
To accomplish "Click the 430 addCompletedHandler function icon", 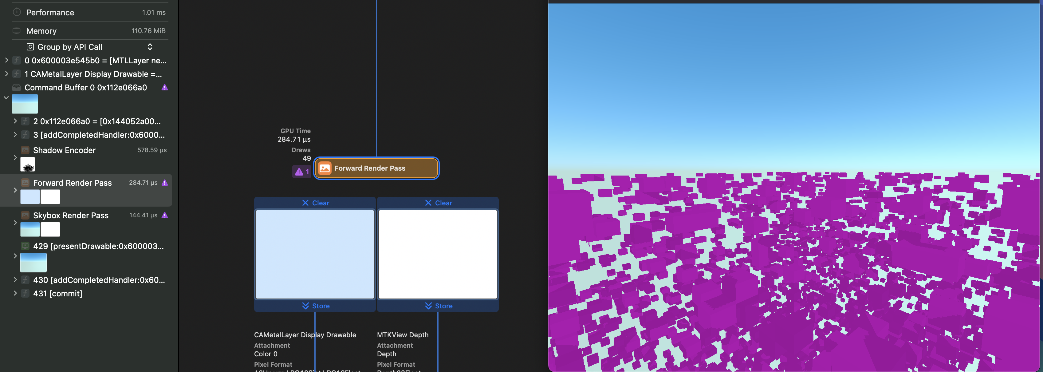I will [x=25, y=279].
